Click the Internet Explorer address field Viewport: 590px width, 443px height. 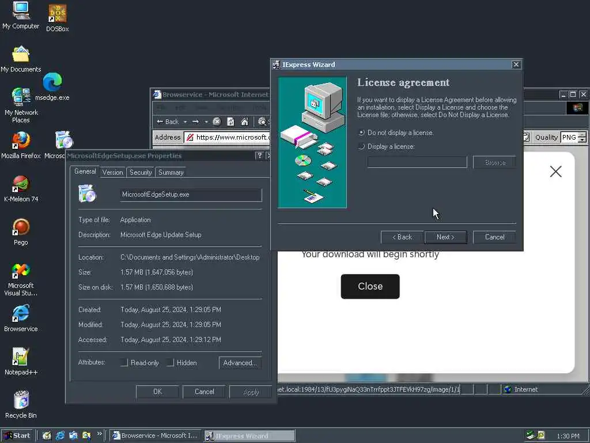[227, 137]
